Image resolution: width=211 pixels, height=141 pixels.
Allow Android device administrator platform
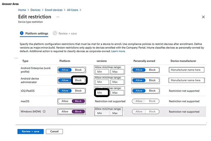[x=65, y=80]
